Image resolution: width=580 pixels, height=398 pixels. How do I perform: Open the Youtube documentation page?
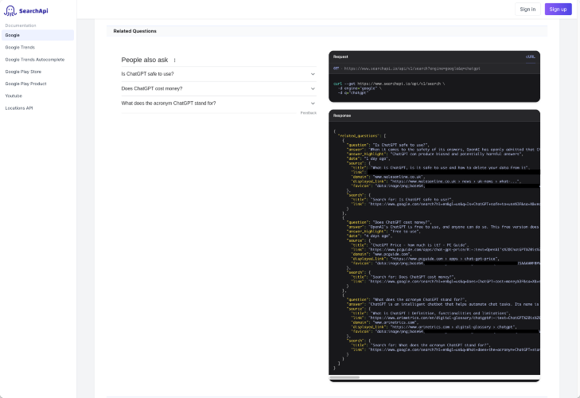[x=14, y=96]
